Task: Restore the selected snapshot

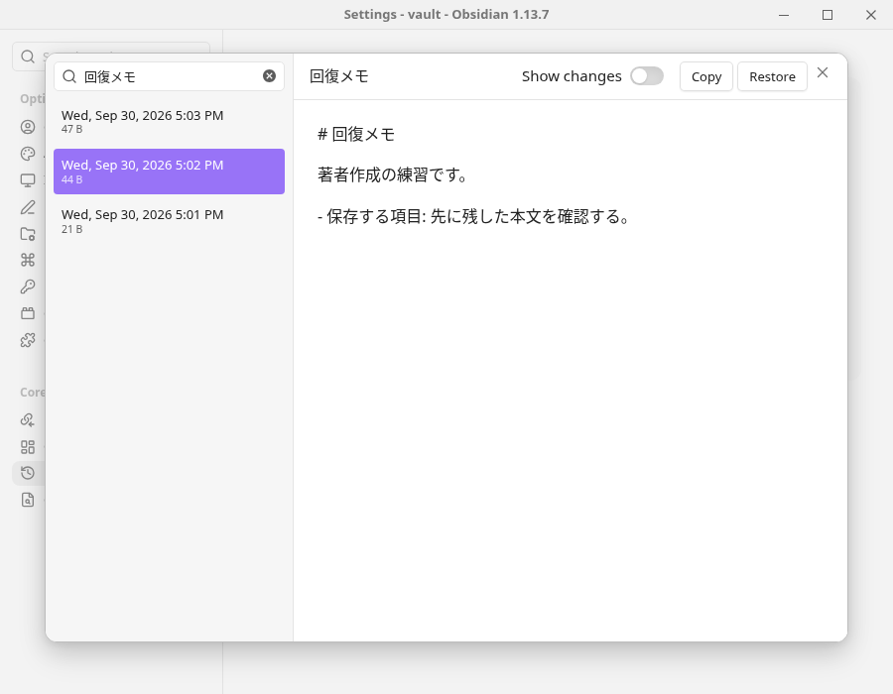Action: click(x=772, y=76)
